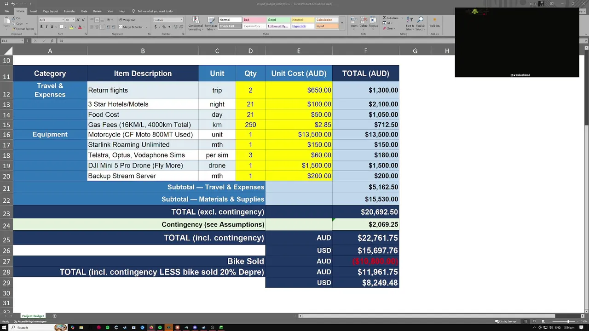Screen dimensions: 589x331
Task: Apply the Bad cell style
Action: click(254, 20)
